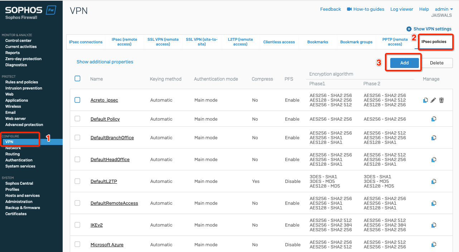459x252 pixels.
Task: Duplicate the DefaultL2TP policy
Action: tap(434, 181)
